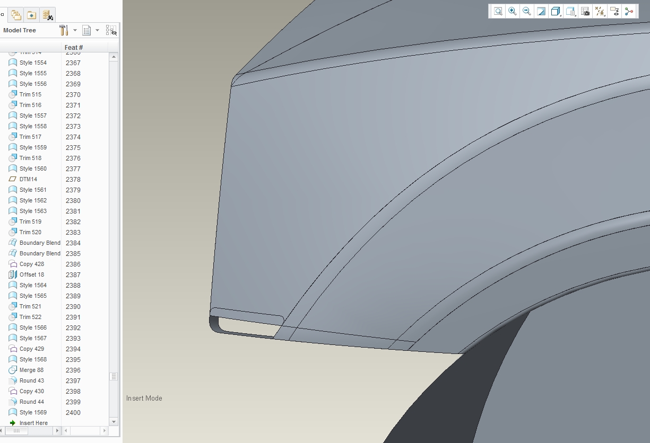Select the Round 44 feature icon
The width and height of the screenshot is (650, 443).
click(x=13, y=402)
